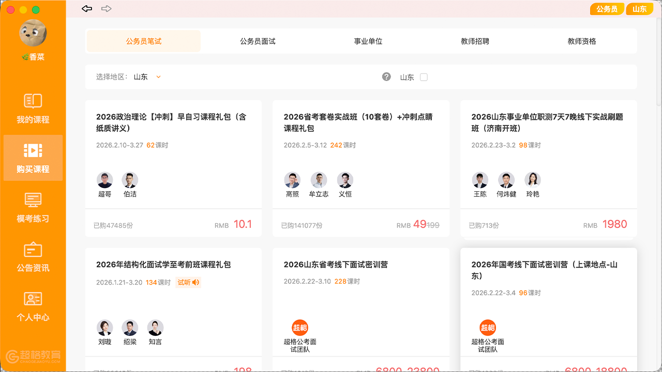
Task: Open 个人中心 profile section
Action: tap(33, 306)
